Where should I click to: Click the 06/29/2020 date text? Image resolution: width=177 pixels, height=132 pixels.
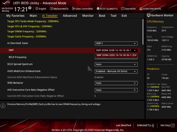coord(7,8)
